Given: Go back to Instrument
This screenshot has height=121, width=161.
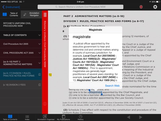Looking at the screenshot, I should (x=11, y=7).
